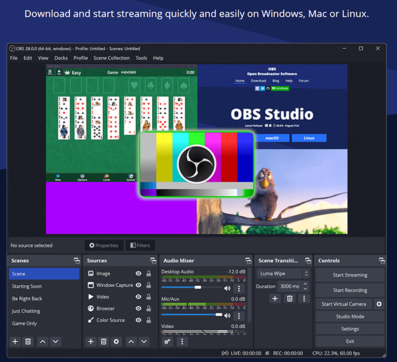The image size is (397, 362).
Task: Open the Tools menu
Action: (142, 58)
